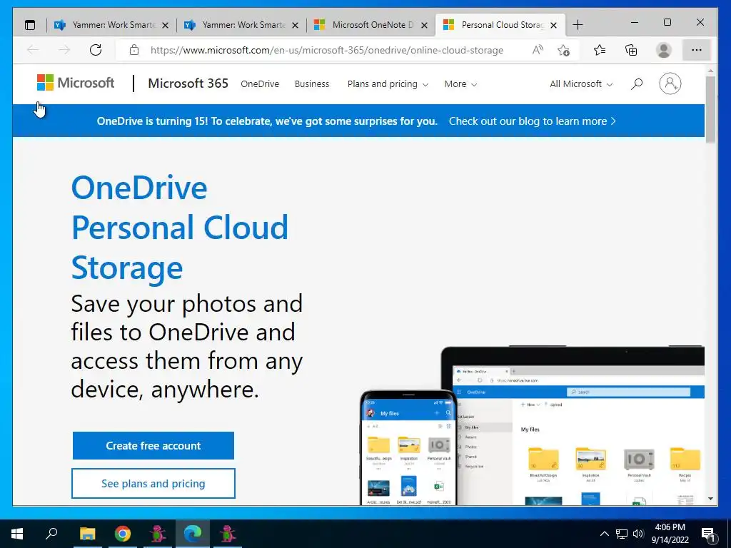Click the Microsoft logo
The height and width of the screenshot is (548, 731).
point(76,83)
